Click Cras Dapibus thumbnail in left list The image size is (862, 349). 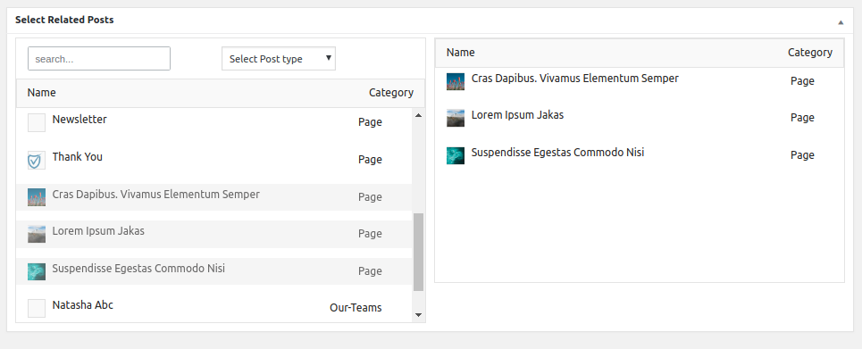coord(37,197)
